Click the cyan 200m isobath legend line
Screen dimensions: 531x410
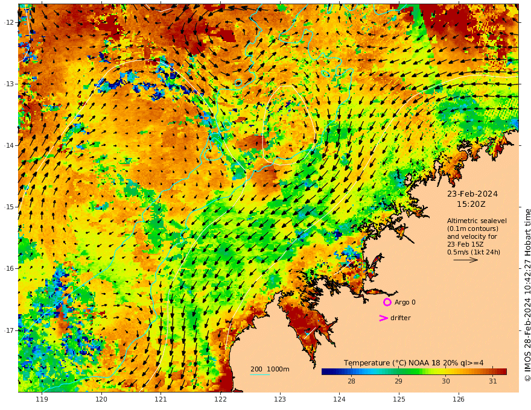coord(260,375)
